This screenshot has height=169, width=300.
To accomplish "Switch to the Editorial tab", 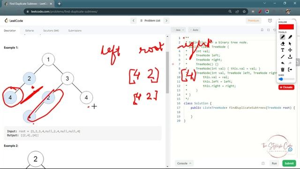I will [30, 31].
